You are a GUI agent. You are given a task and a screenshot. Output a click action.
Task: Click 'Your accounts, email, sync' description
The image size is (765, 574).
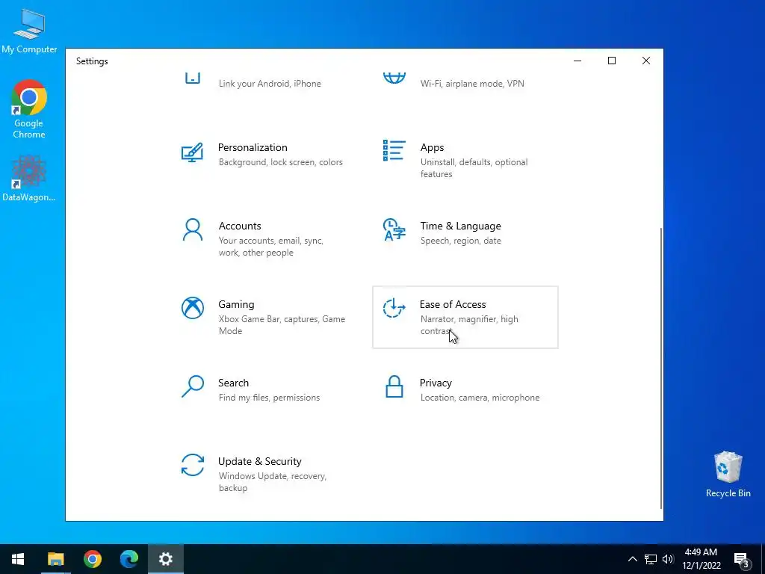[270, 247]
